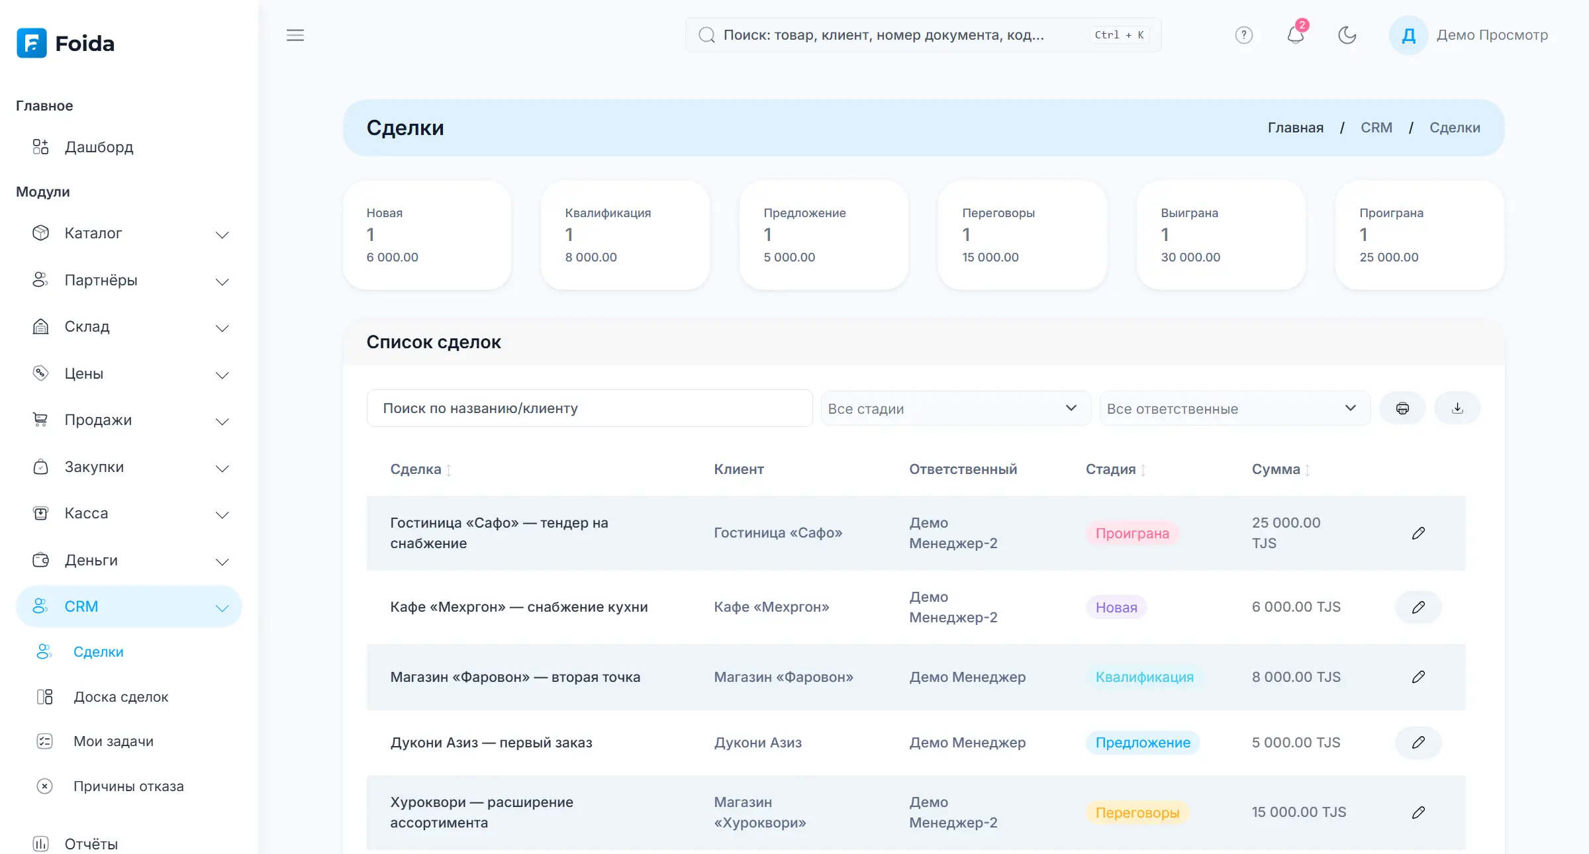Toggle dark mode moon icon

coord(1347,35)
